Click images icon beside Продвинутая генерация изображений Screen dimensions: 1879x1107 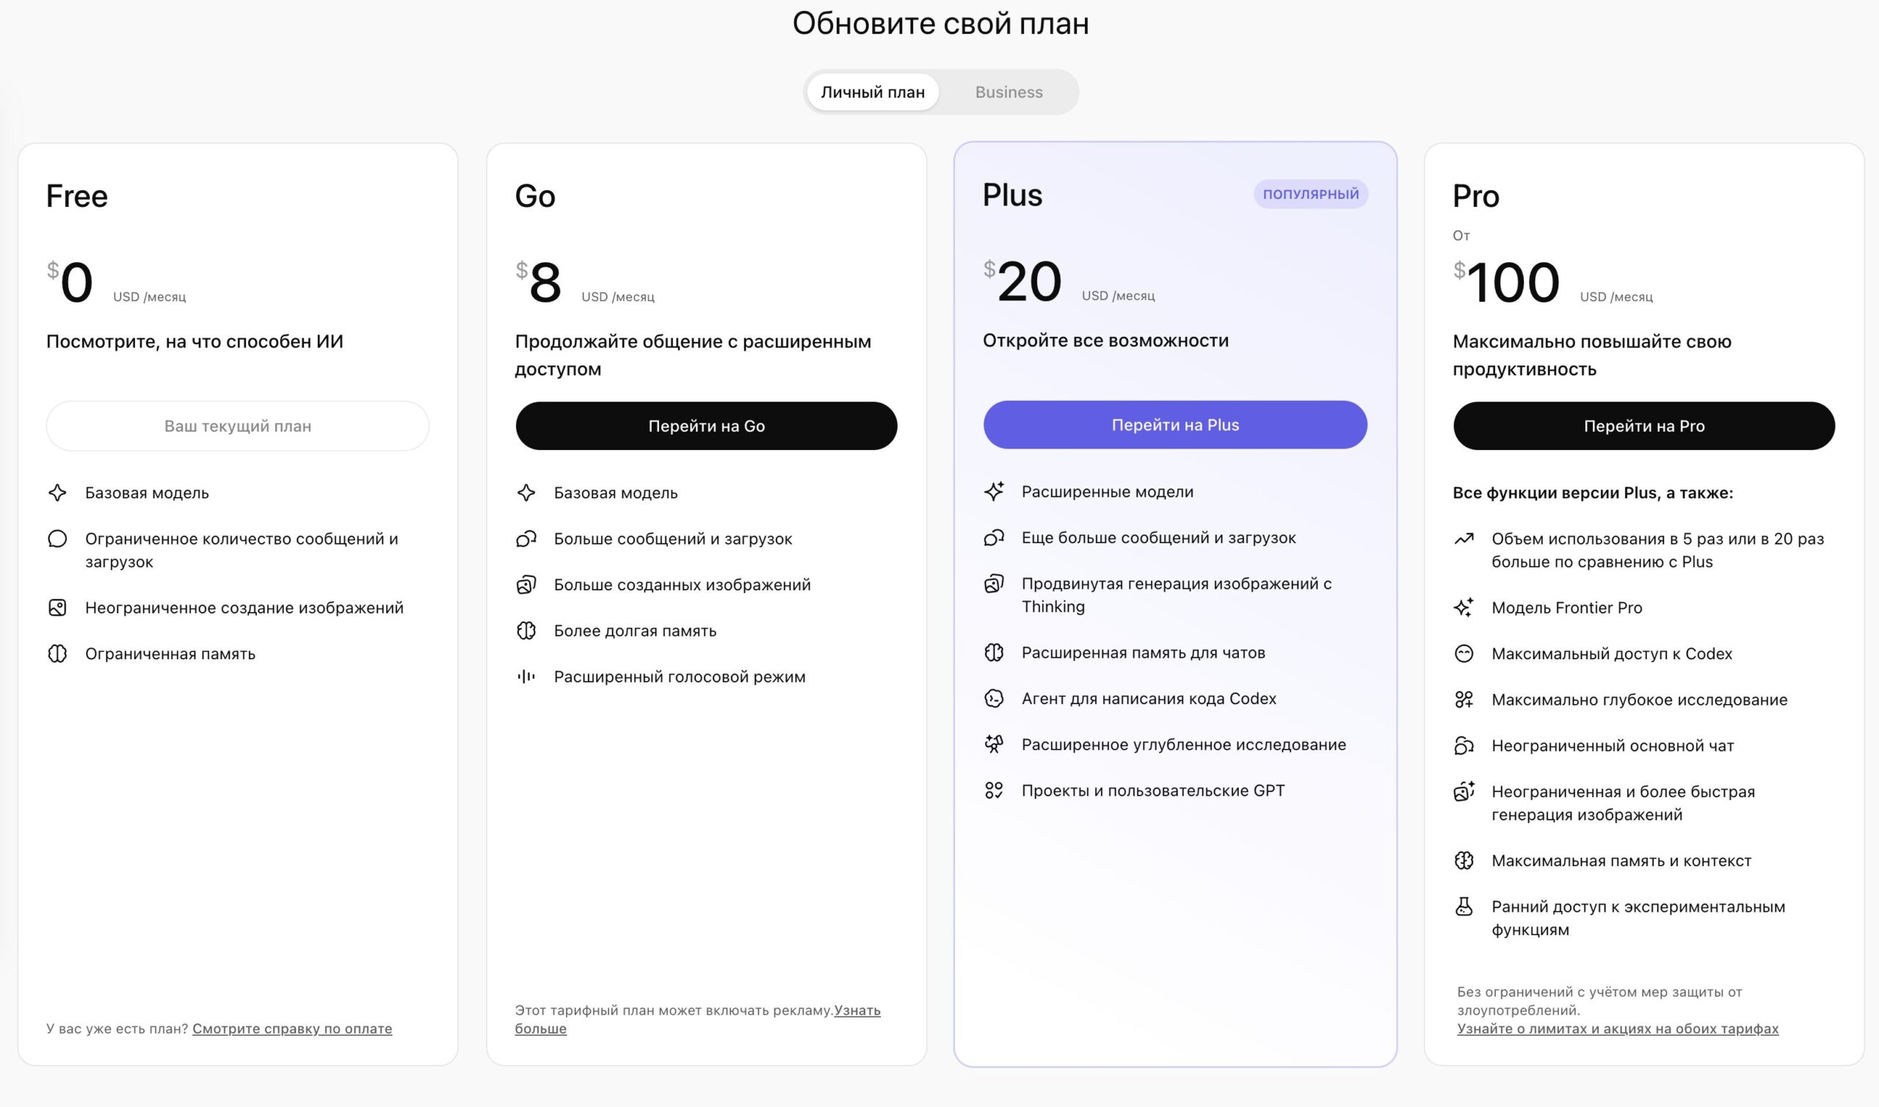(x=994, y=584)
